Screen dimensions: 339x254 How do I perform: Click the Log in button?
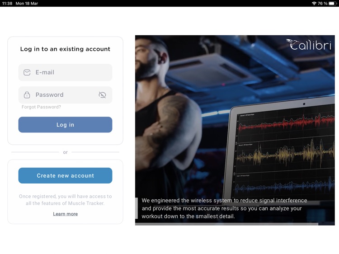pyautogui.click(x=65, y=125)
